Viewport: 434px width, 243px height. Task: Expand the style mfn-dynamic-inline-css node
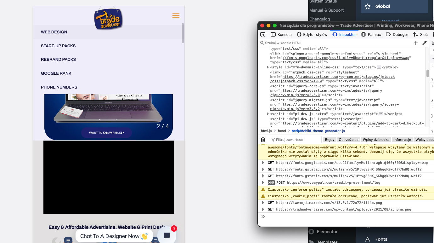pos(268,67)
